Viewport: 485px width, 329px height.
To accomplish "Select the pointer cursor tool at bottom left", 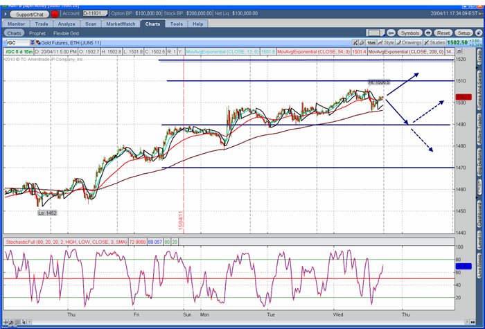I will pyautogui.click(x=24, y=322).
